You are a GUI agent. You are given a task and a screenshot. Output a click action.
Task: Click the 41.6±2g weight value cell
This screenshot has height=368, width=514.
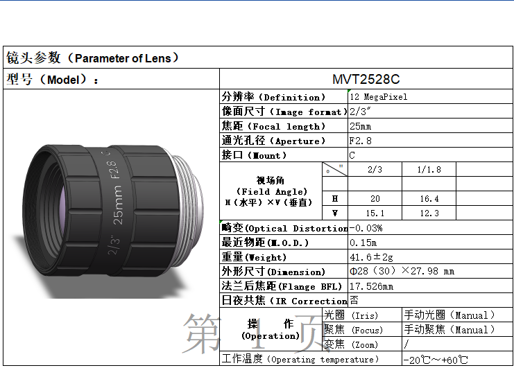coord(430,257)
